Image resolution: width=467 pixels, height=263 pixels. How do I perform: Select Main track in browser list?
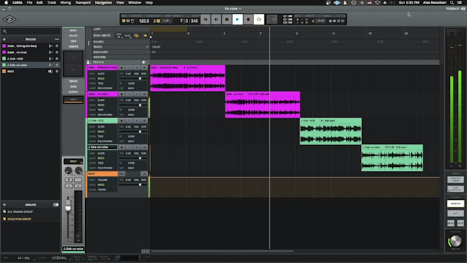pos(30,71)
